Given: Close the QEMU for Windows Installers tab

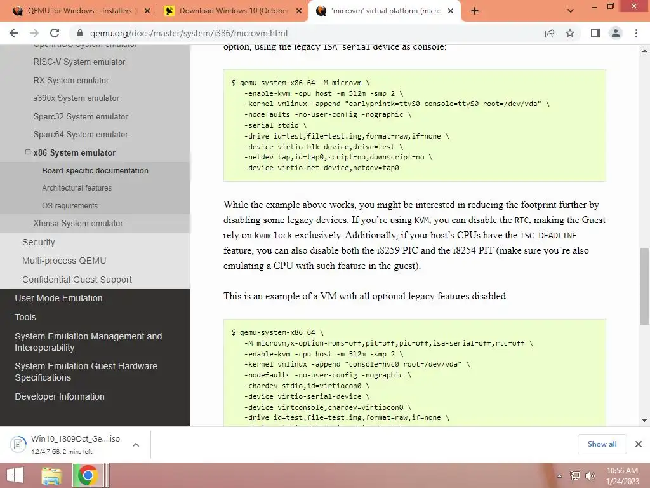Looking at the screenshot, I should click(147, 11).
